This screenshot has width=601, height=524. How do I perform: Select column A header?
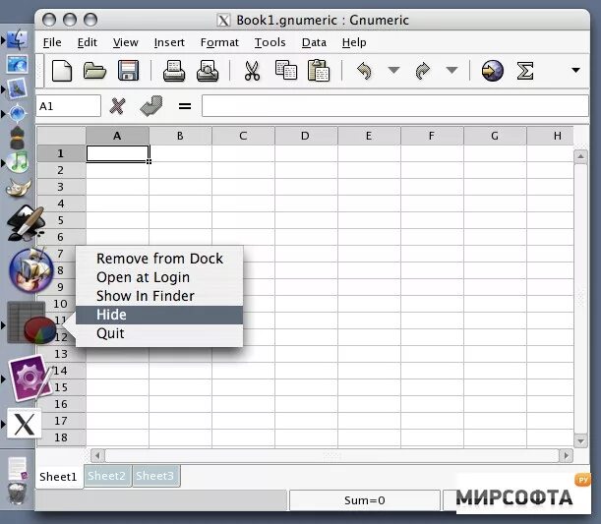point(117,136)
